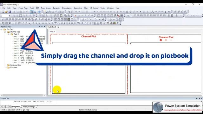This screenshot has height=114, width=203.
Task: Pin the Plot Tree View panel
Action: [42, 27]
